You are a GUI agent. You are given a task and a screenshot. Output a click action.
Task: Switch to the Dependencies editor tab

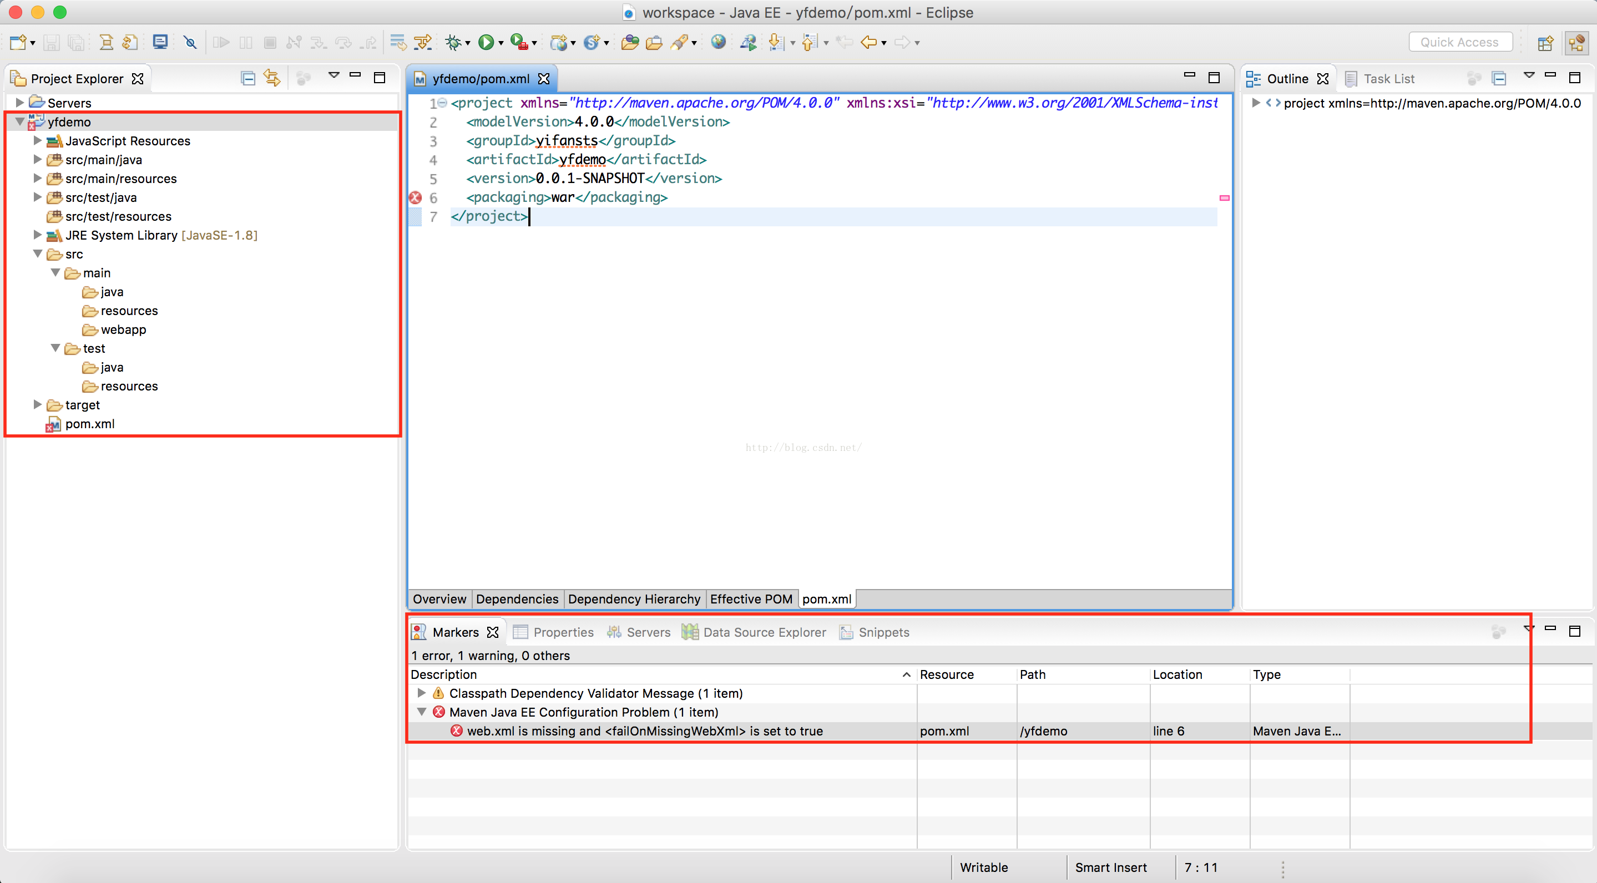pos(517,598)
